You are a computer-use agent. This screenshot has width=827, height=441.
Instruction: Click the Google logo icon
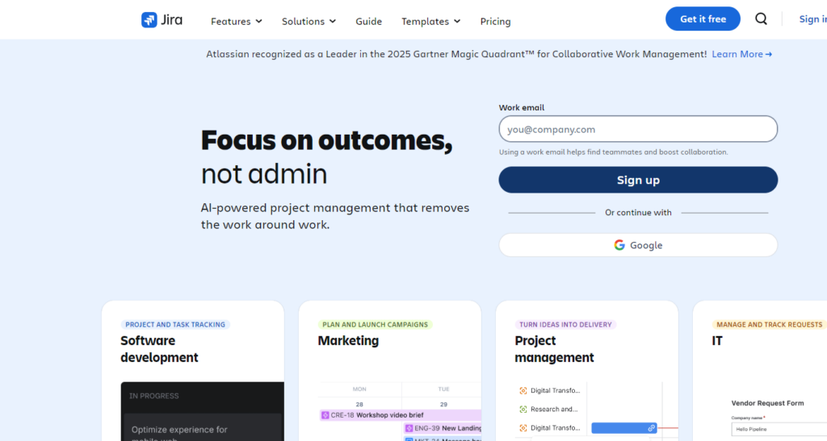[x=619, y=245]
